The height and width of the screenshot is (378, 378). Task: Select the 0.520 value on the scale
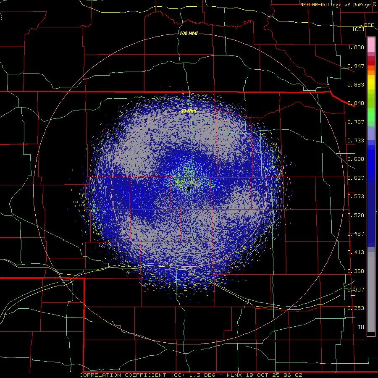tap(356, 215)
